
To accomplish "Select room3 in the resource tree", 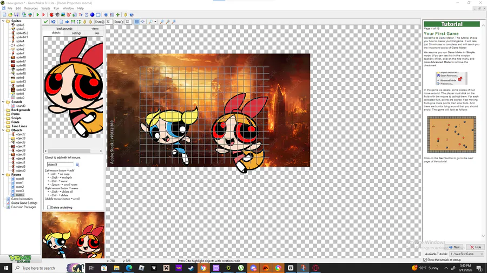I will (x=20, y=191).
